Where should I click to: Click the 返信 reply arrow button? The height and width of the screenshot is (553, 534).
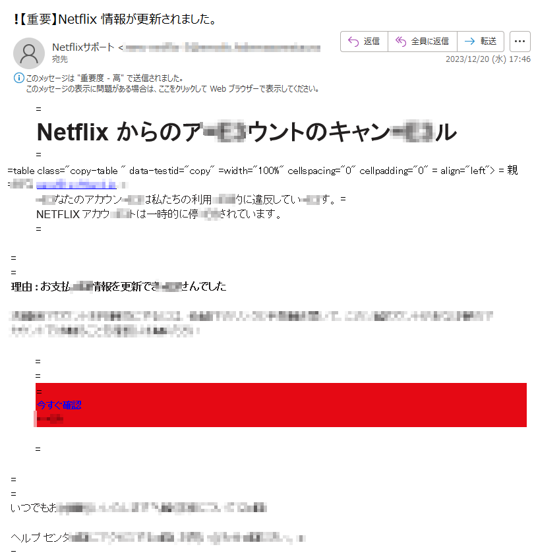tap(364, 42)
